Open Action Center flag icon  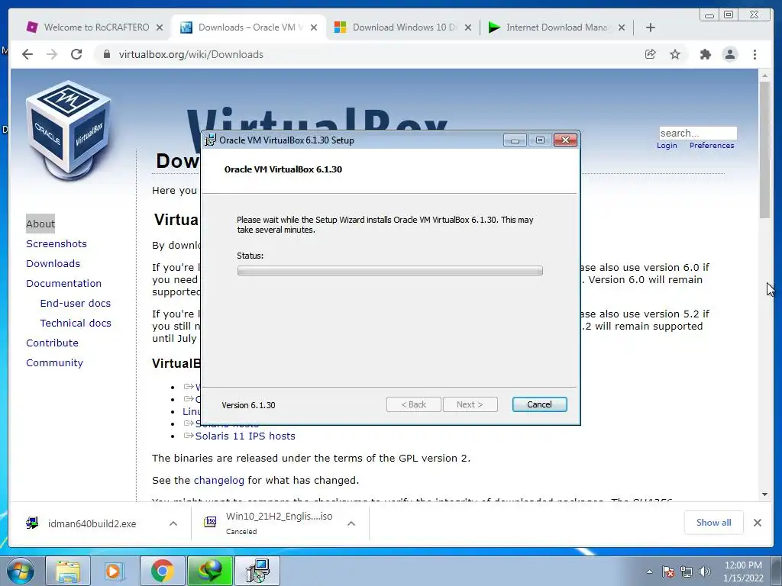[668, 572]
